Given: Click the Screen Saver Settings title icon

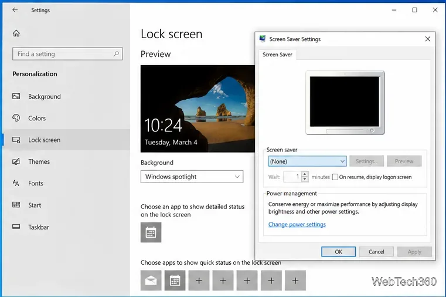Looking at the screenshot, I should click(262, 39).
